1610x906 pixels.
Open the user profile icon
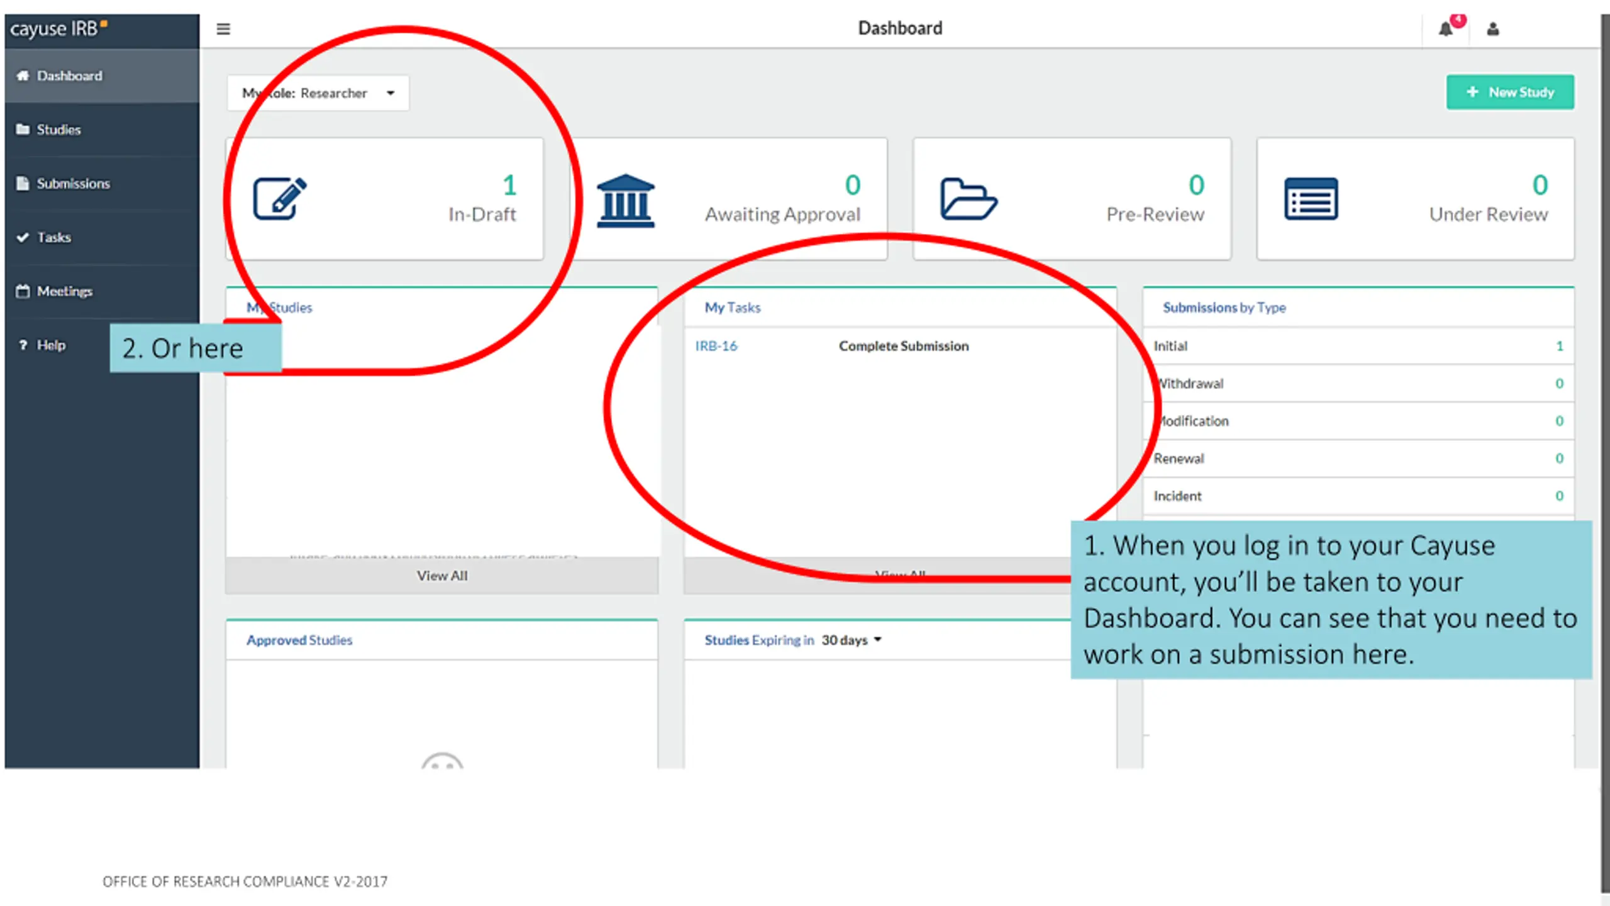1493,29
